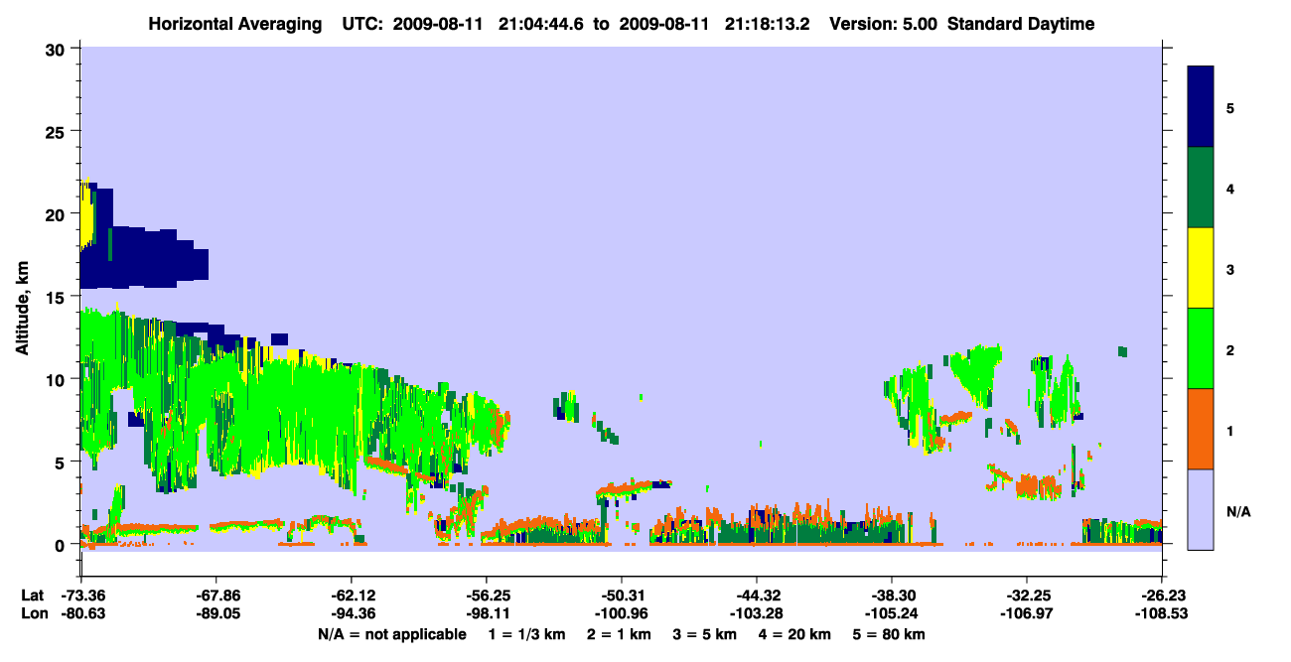Image resolution: width=1291 pixels, height=662 pixels.
Task: Click the 'Lat' row label
Action: point(32,596)
